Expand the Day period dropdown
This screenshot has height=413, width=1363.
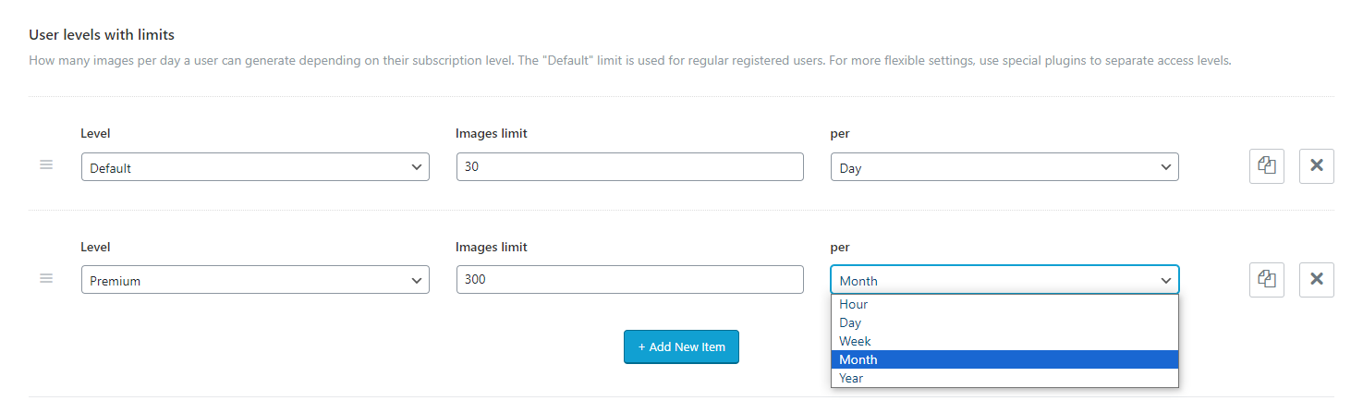[1004, 168]
